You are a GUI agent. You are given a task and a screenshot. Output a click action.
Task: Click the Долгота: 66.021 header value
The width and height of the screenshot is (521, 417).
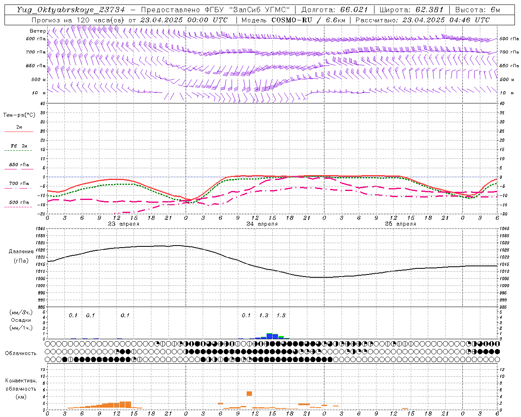[335, 10]
